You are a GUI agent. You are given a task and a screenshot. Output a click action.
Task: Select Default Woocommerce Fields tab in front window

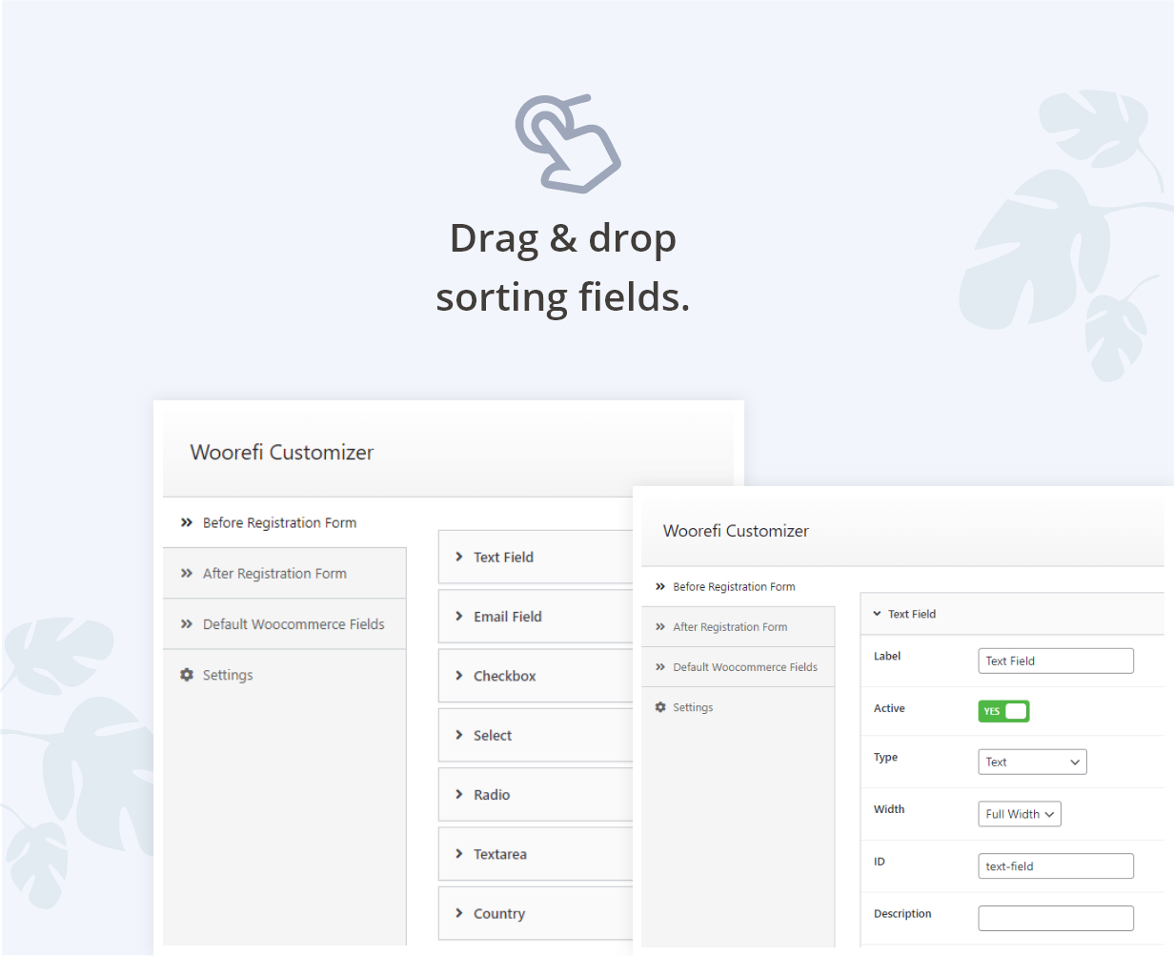[739, 666]
